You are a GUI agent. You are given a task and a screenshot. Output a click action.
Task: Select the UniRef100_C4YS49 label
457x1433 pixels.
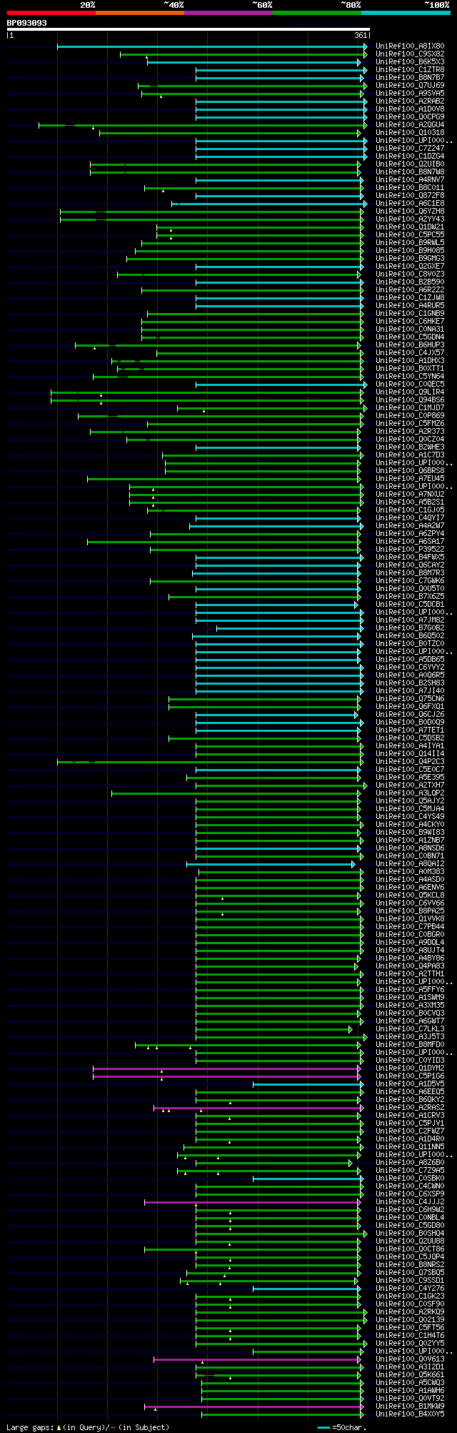[x=410, y=817]
